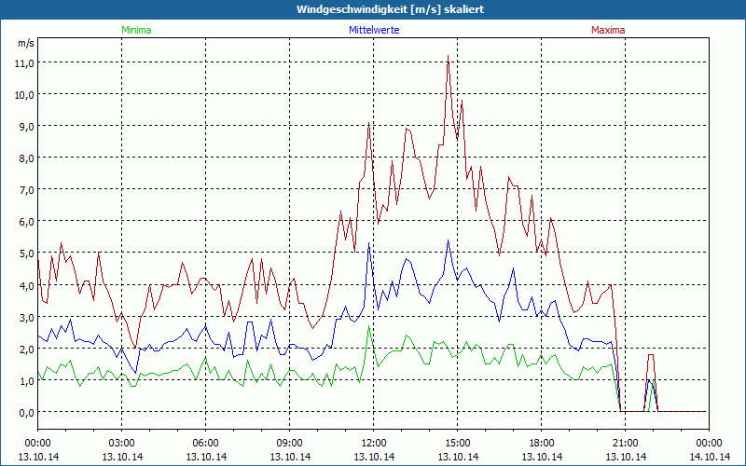Screen dimensions: 746x466
Task: Click the red Maxima peak above 11,0
Action: tap(448, 56)
